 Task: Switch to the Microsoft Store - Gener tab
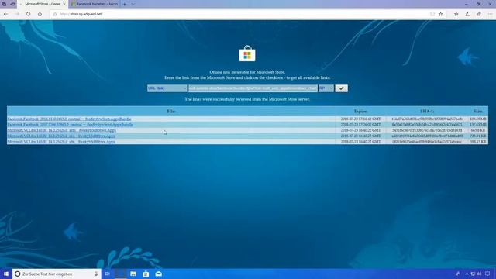(x=43, y=4)
